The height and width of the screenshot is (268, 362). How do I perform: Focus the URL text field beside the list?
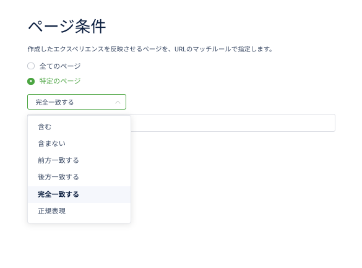pyautogui.click(x=233, y=123)
